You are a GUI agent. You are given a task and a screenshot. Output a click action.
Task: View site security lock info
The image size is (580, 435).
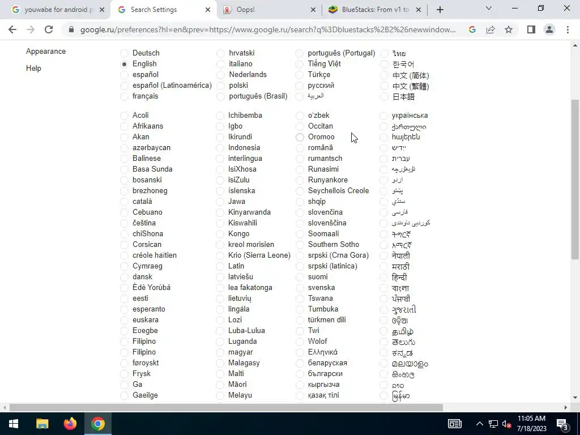point(71,29)
